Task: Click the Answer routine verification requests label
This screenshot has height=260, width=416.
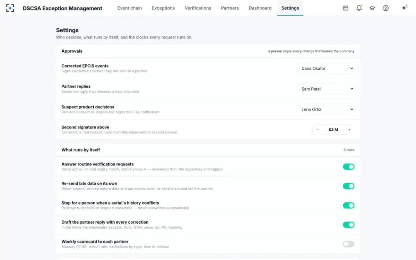Action: pyautogui.click(x=97, y=164)
